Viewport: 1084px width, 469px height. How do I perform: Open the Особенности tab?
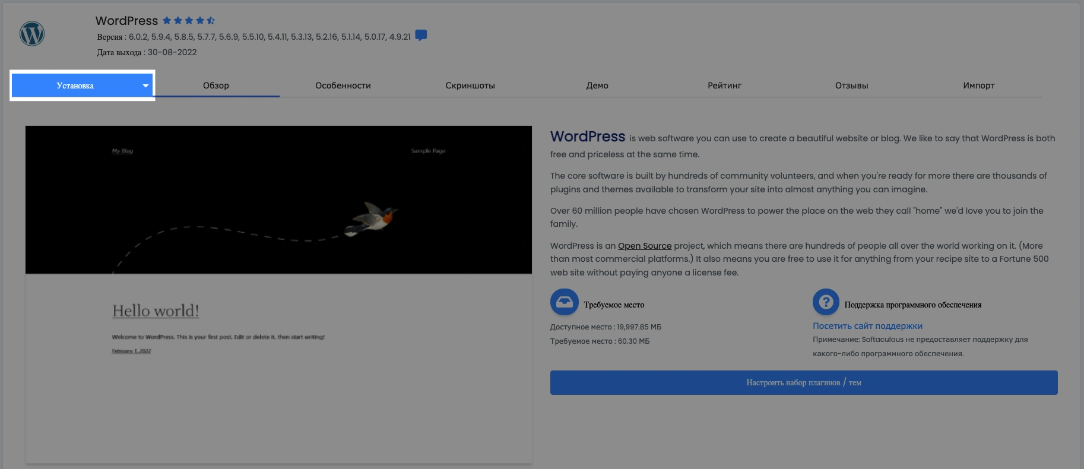[x=343, y=85]
